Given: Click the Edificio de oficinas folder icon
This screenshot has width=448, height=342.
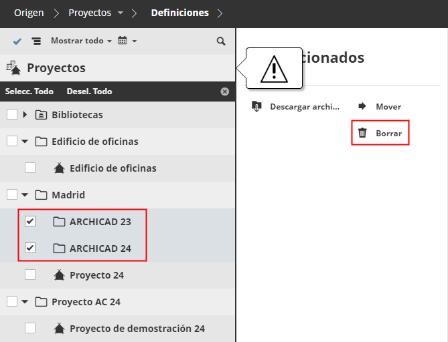Looking at the screenshot, I should click(x=41, y=142).
